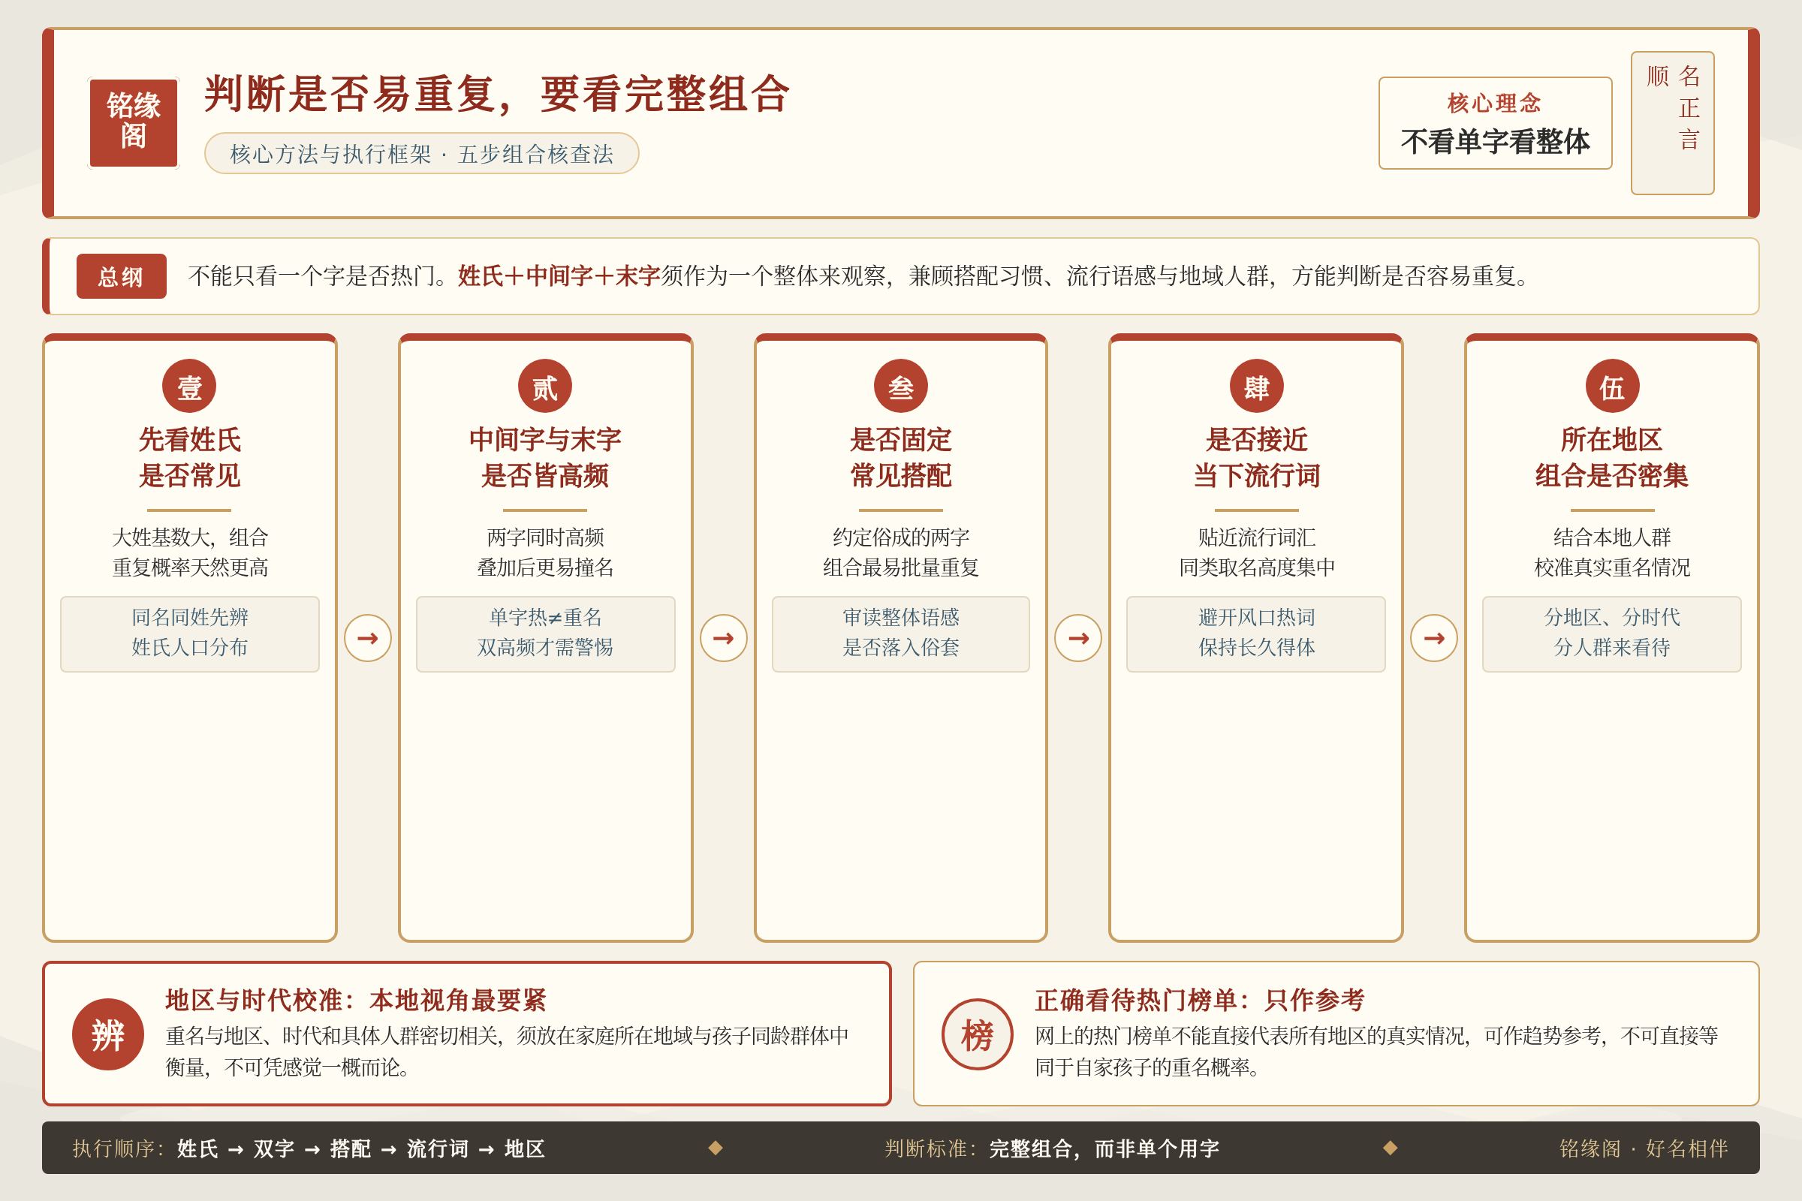Click heading 中间字与末字 是否皆高频
1802x1201 pixels.
click(x=545, y=457)
